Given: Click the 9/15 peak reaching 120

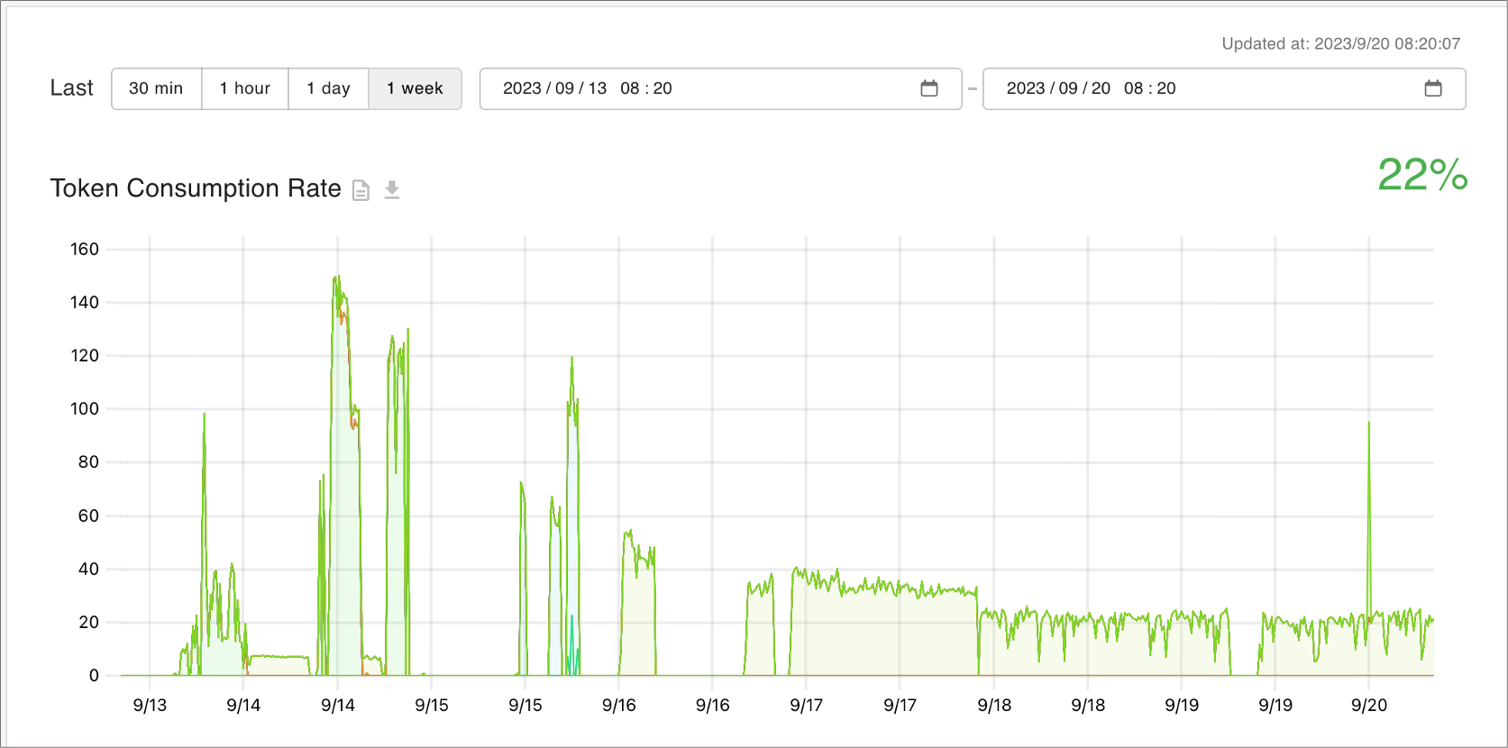Looking at the screenshot, I should (571, 359).
